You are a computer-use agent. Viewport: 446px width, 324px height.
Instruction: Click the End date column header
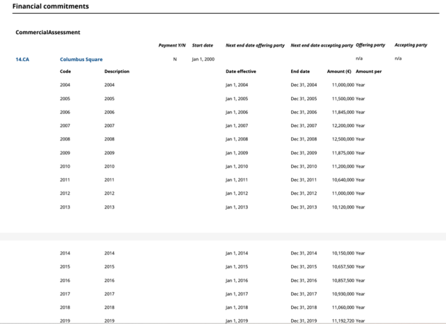[x=300, y=71]
